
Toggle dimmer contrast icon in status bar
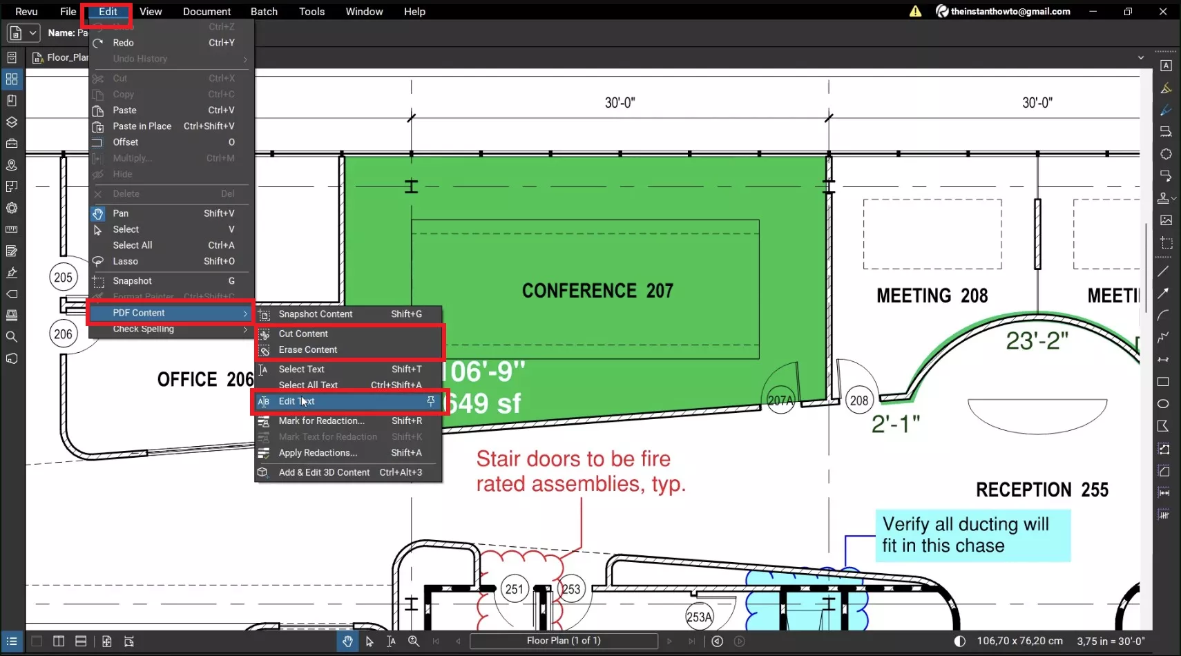point(960,641)
